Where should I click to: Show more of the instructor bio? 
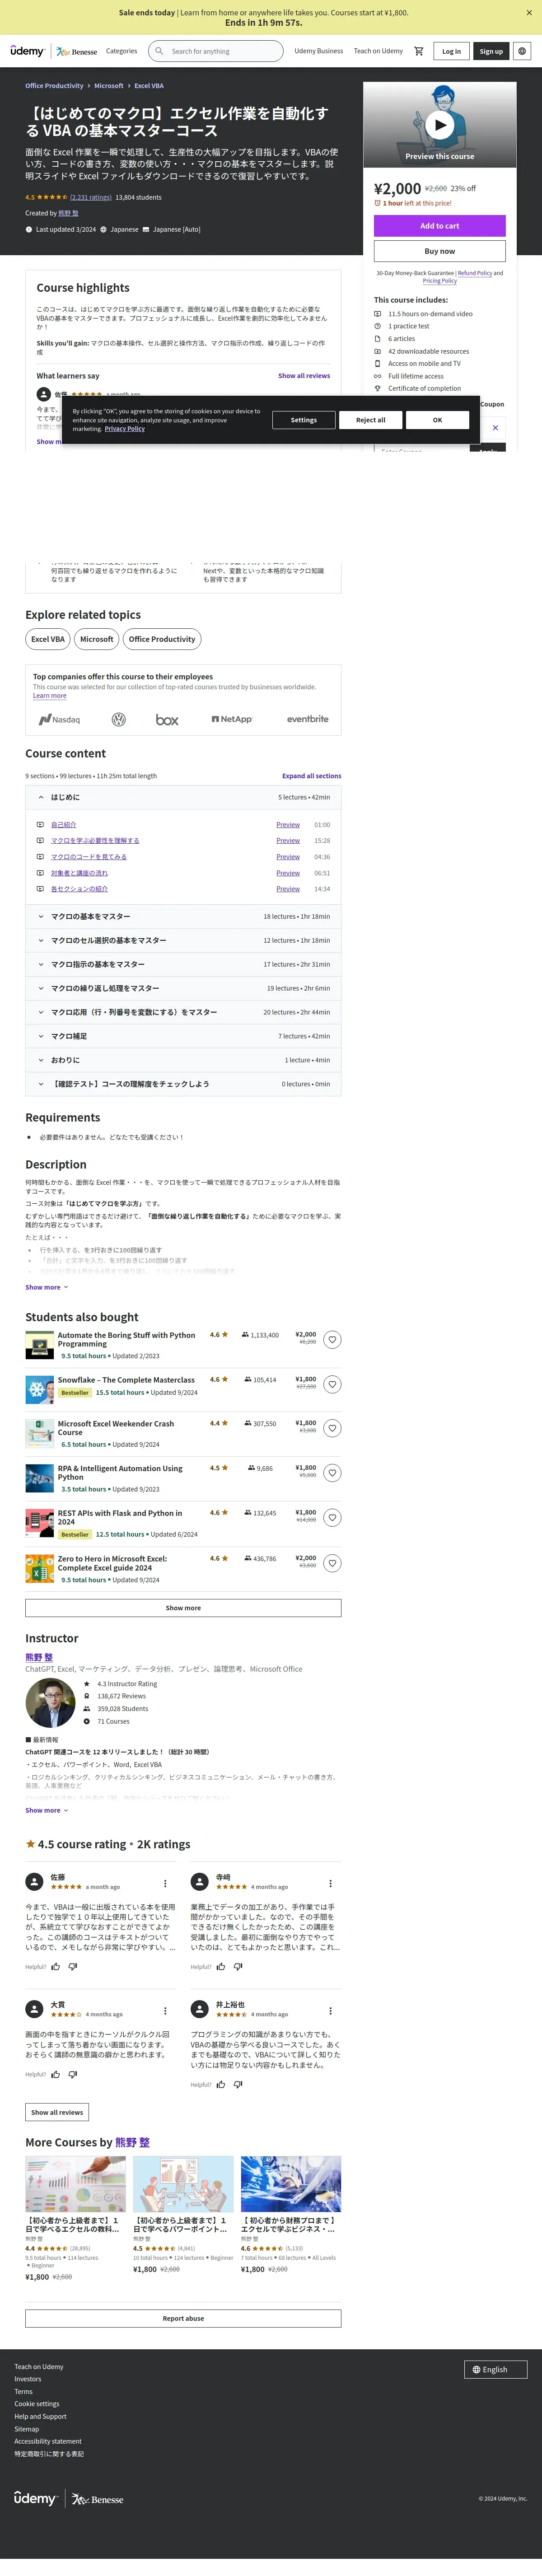[46, 1810]
